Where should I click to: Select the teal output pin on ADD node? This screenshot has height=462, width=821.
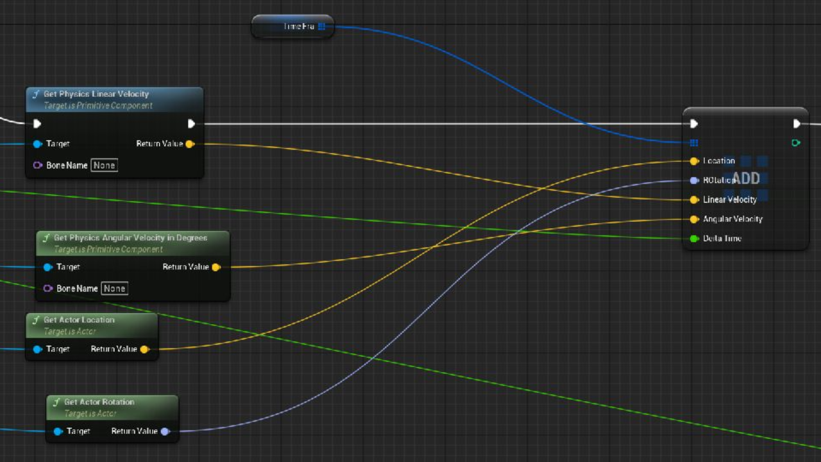pyautogui.click(x=796, y=142)
